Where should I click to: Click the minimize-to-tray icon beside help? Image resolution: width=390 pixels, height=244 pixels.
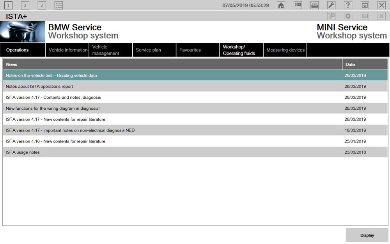tap(365, 5)
